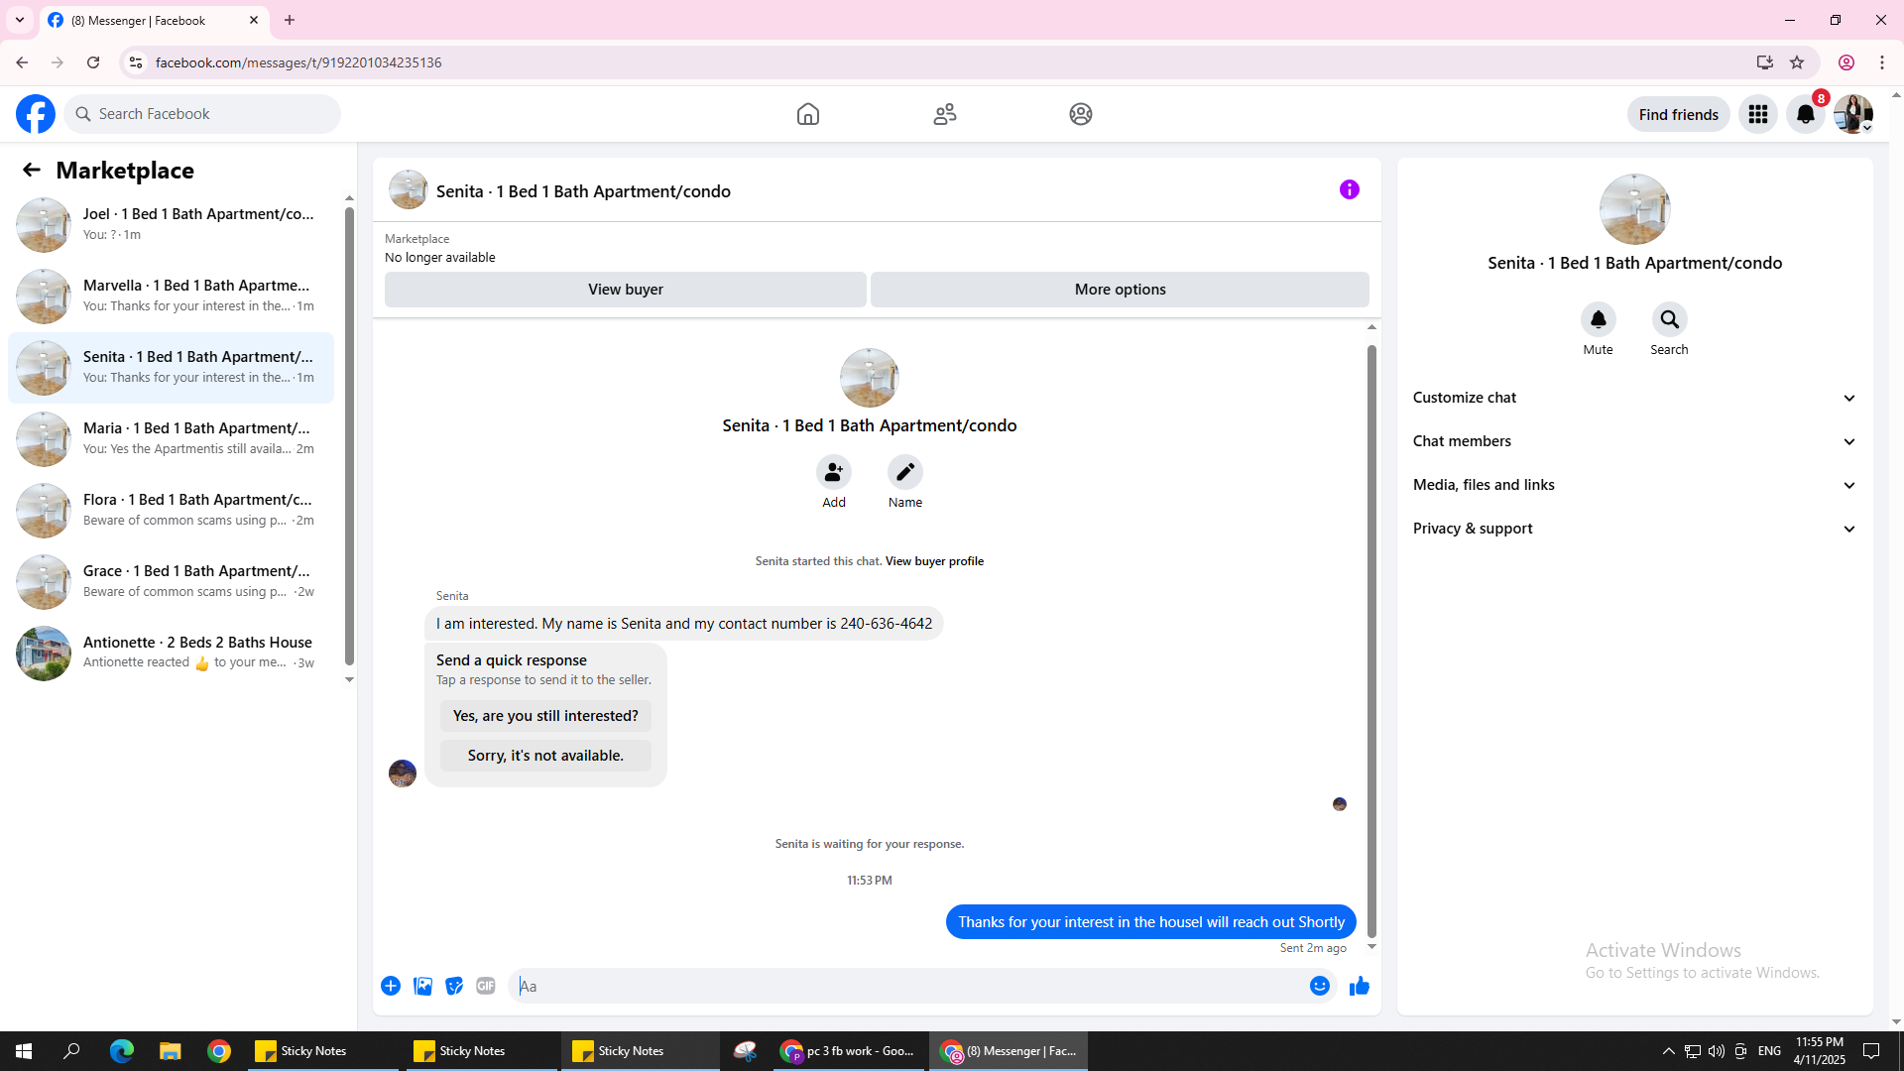Edit the chat name pencil icon

coord(905,473)
